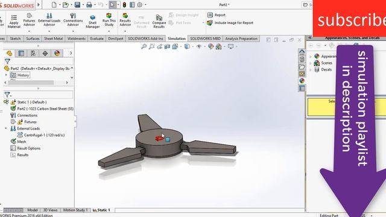Click Edit Appearance sphere icon
Viewport: 386px width, 217px height.
[210, 46]
